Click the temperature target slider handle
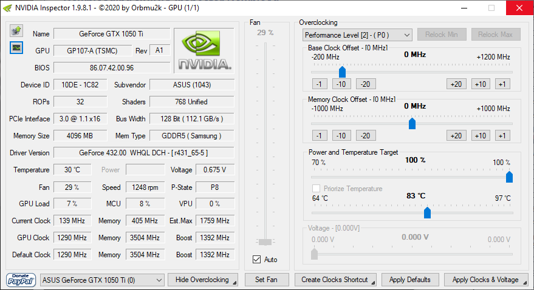The height and width of the screenshot is (290, 534). pos(427,212)
